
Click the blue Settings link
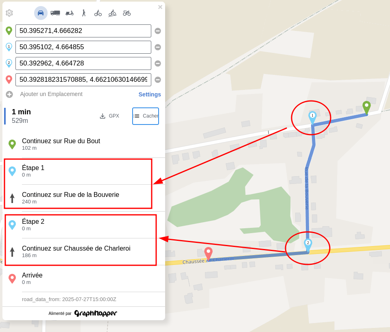click(150, 94)
